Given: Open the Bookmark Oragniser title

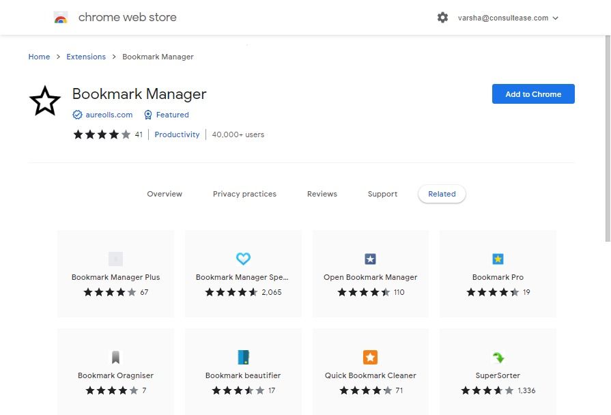Looking at the screenshot, I should 116,375.
